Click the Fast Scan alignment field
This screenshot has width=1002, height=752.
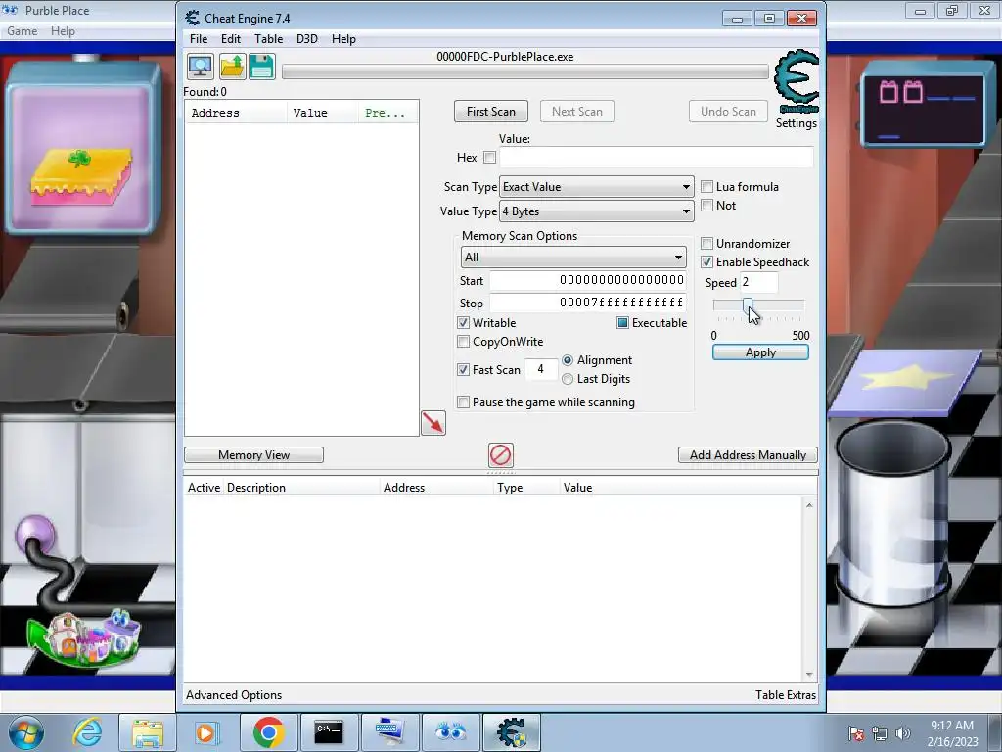540,369
